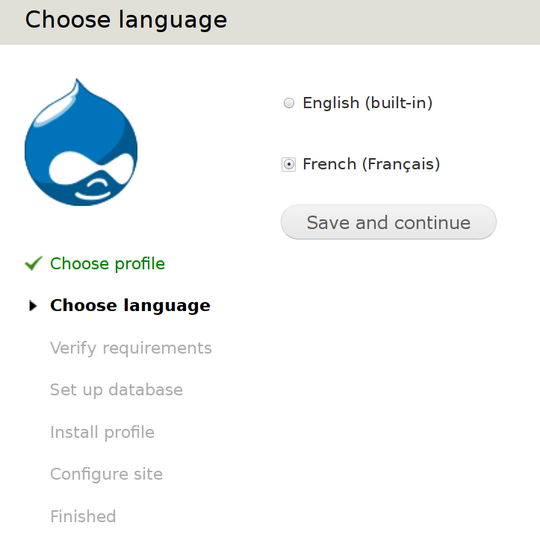Click the word "English" in the label
Viewport: 540px width, 558px height.
coord(331,103)
